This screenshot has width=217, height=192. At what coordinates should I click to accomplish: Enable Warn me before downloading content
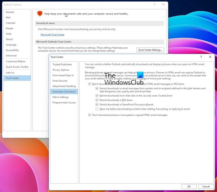97,109
